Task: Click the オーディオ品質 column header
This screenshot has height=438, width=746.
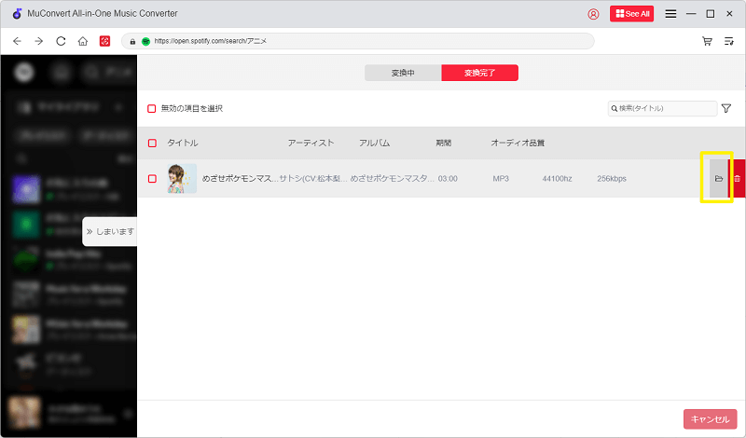Action: coord(518,144)
